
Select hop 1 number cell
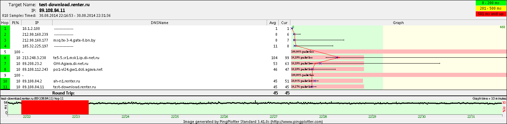[5, 29]
